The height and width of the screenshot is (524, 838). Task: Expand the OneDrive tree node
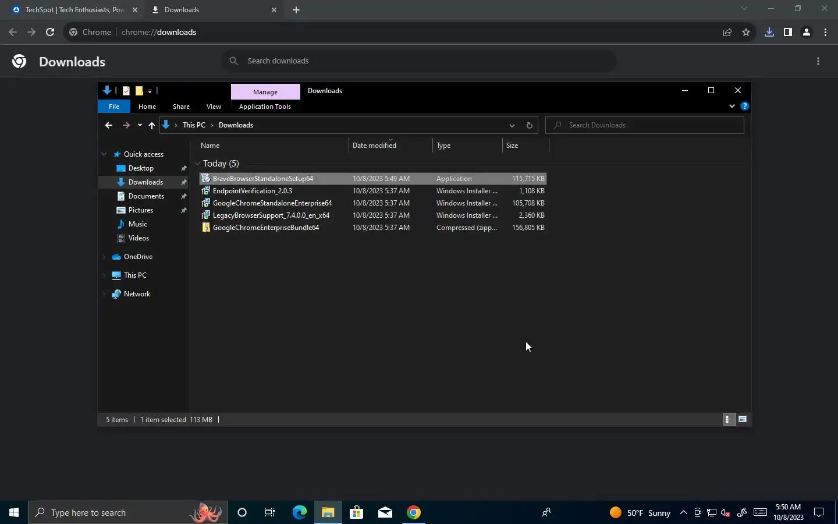104,257
